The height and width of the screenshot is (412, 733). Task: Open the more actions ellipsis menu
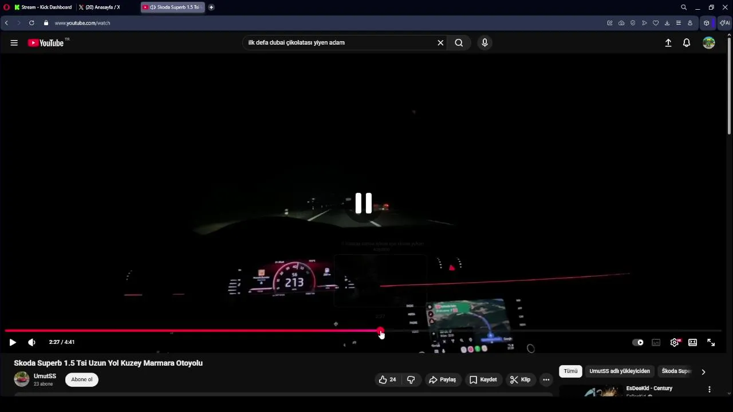[546, 379]
